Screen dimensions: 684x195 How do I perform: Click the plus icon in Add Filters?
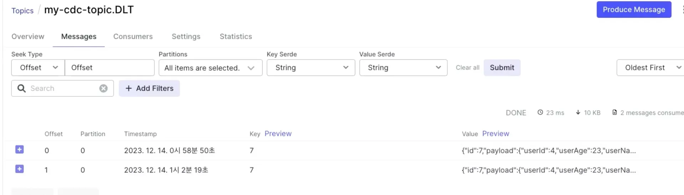pyautogui.click(x=129, y=88)
